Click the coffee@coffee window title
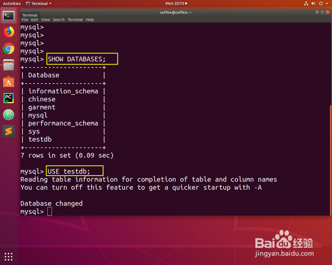This screenshot has height=265, width=332. point(176,12)
